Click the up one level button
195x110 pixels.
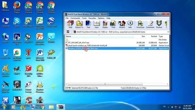pos(68,32)
